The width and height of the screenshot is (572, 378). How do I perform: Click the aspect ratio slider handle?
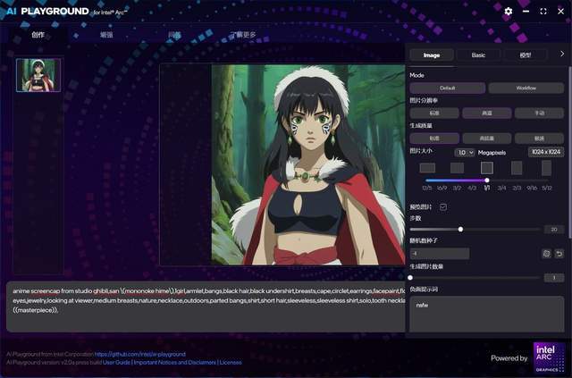(487, 181)
